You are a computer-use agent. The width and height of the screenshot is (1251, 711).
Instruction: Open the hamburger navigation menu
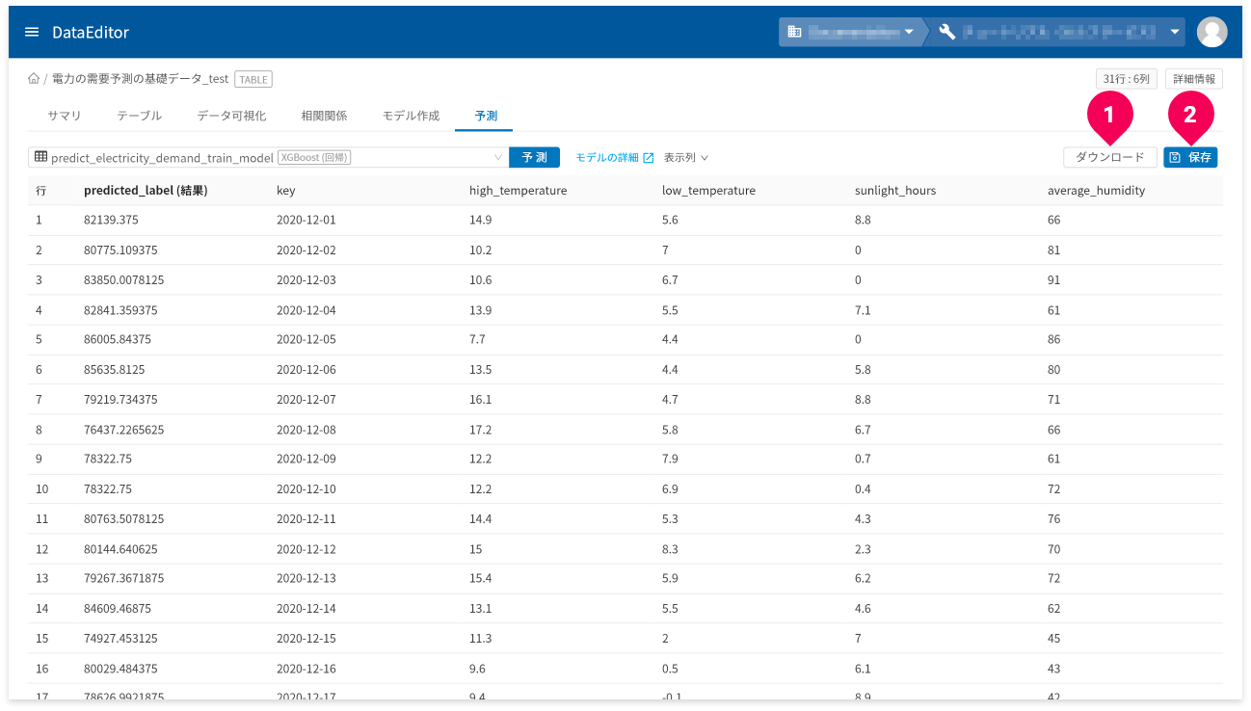point(32,32)
